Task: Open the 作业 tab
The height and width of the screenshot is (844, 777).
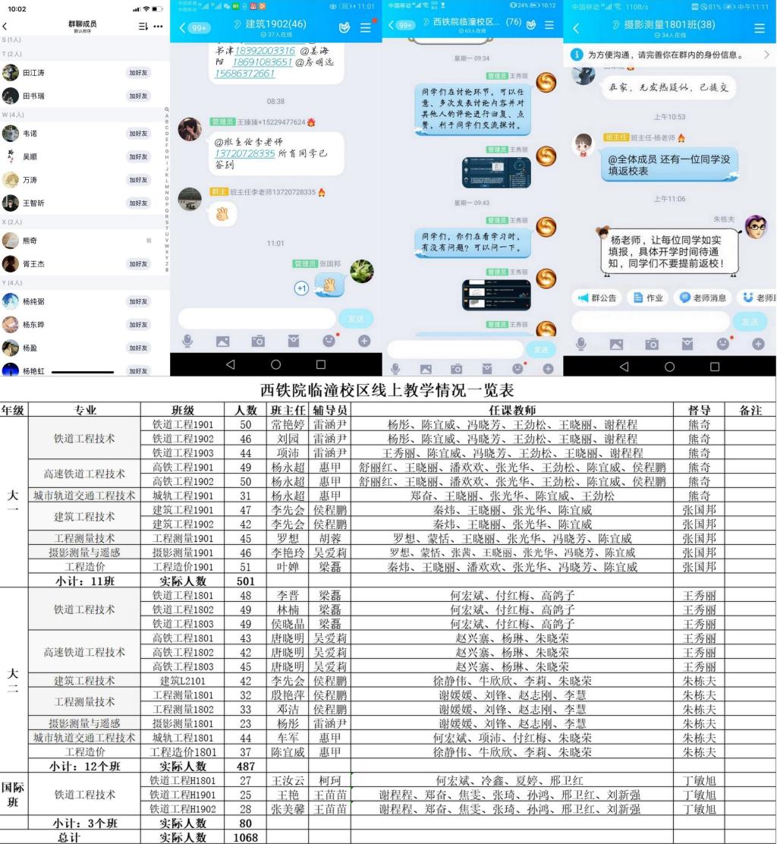Action: (x=647, y=298)
